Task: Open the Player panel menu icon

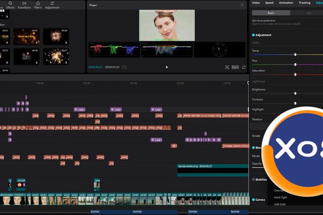Action: coord(242,5)
